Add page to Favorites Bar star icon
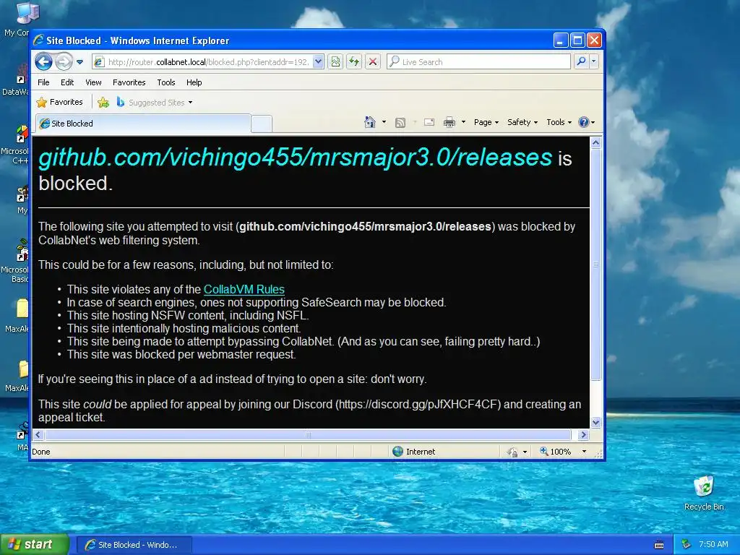Image resolution: width=740 pixels, height=555 pixels. click(x=103, y=102)
